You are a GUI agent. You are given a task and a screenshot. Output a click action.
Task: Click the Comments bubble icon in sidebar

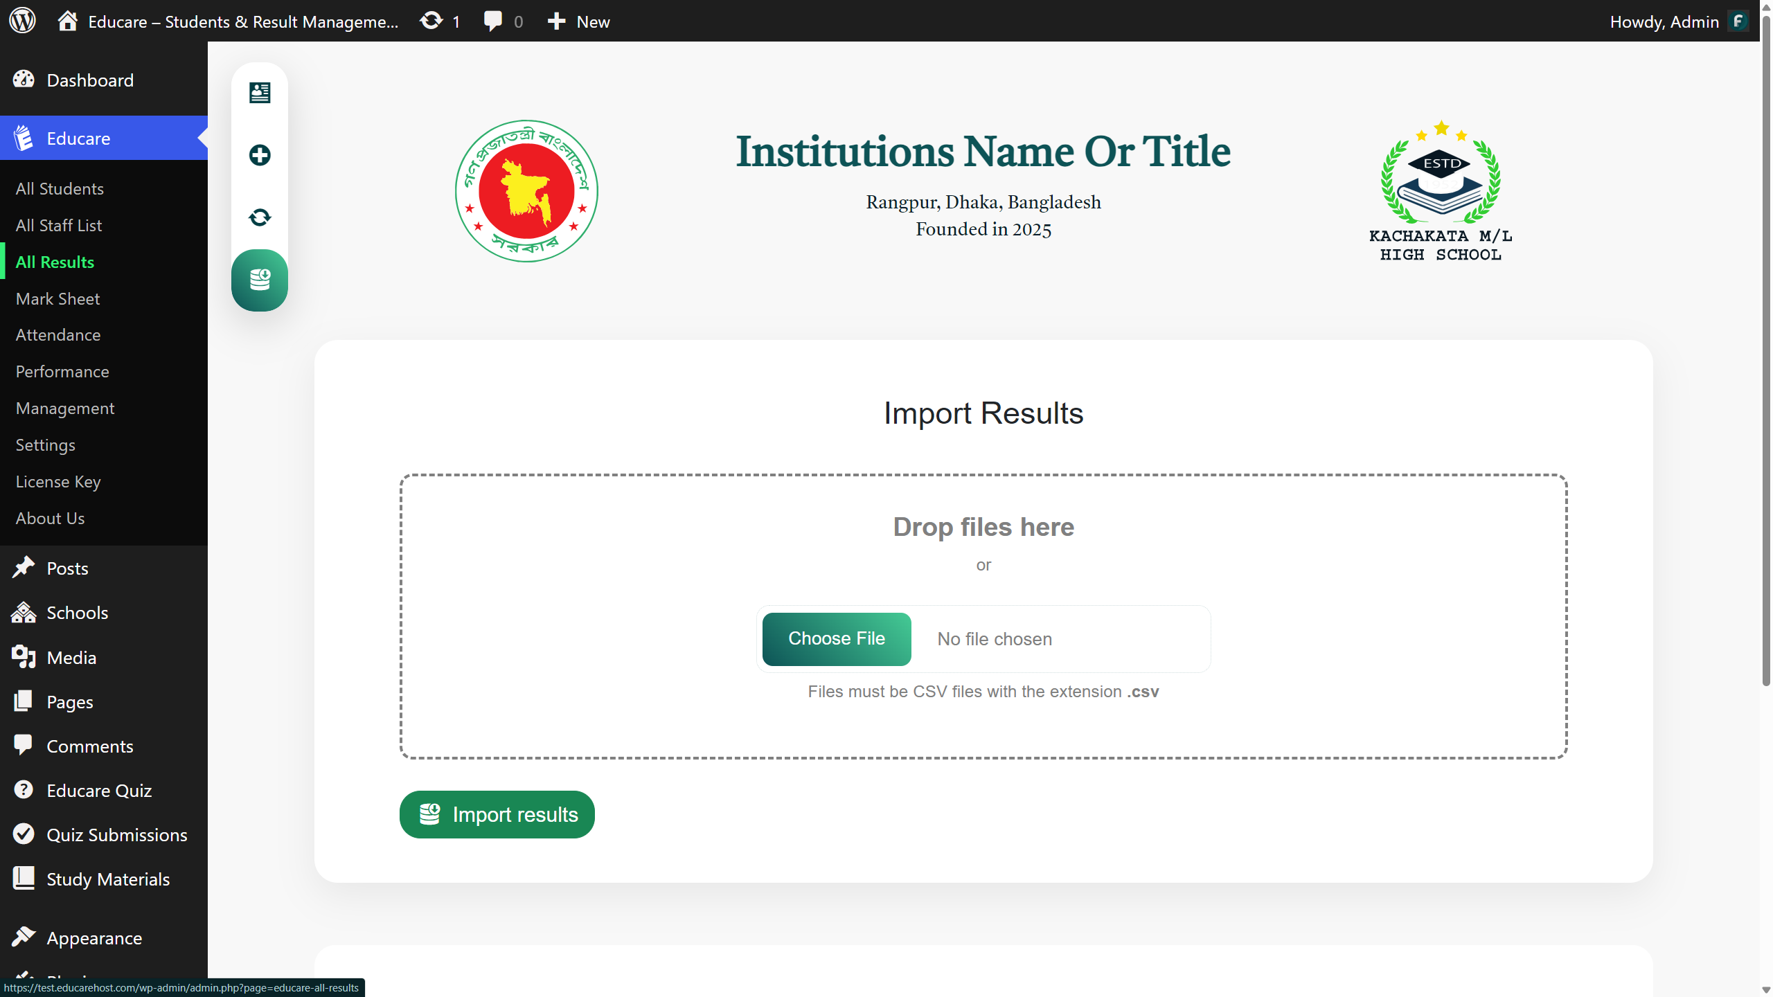point(24,745)
